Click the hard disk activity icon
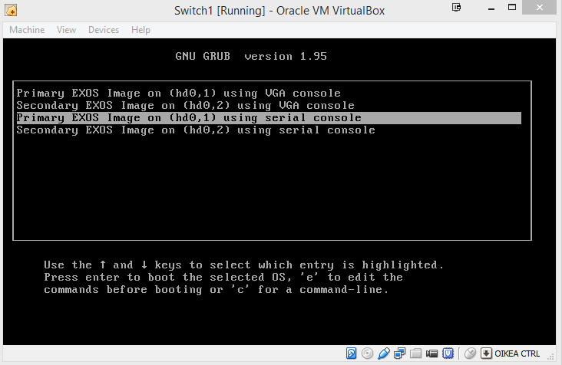562x365 pixels. (x=352, y=353)
